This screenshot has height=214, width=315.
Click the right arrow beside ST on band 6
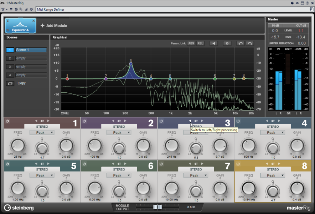click(x=125, y=164)
